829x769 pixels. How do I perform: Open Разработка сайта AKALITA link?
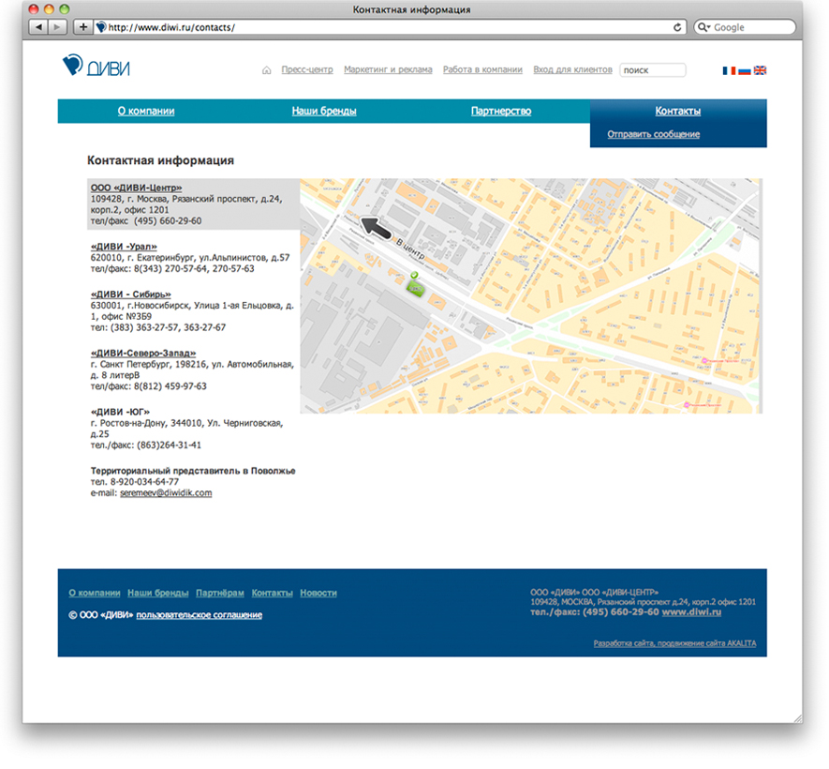tap(674, 643)
